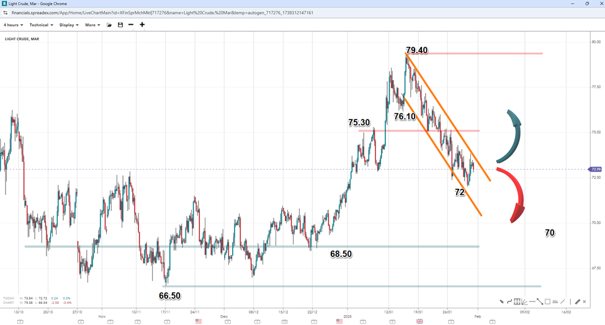Select the horizontal line tool

(532, 301)
